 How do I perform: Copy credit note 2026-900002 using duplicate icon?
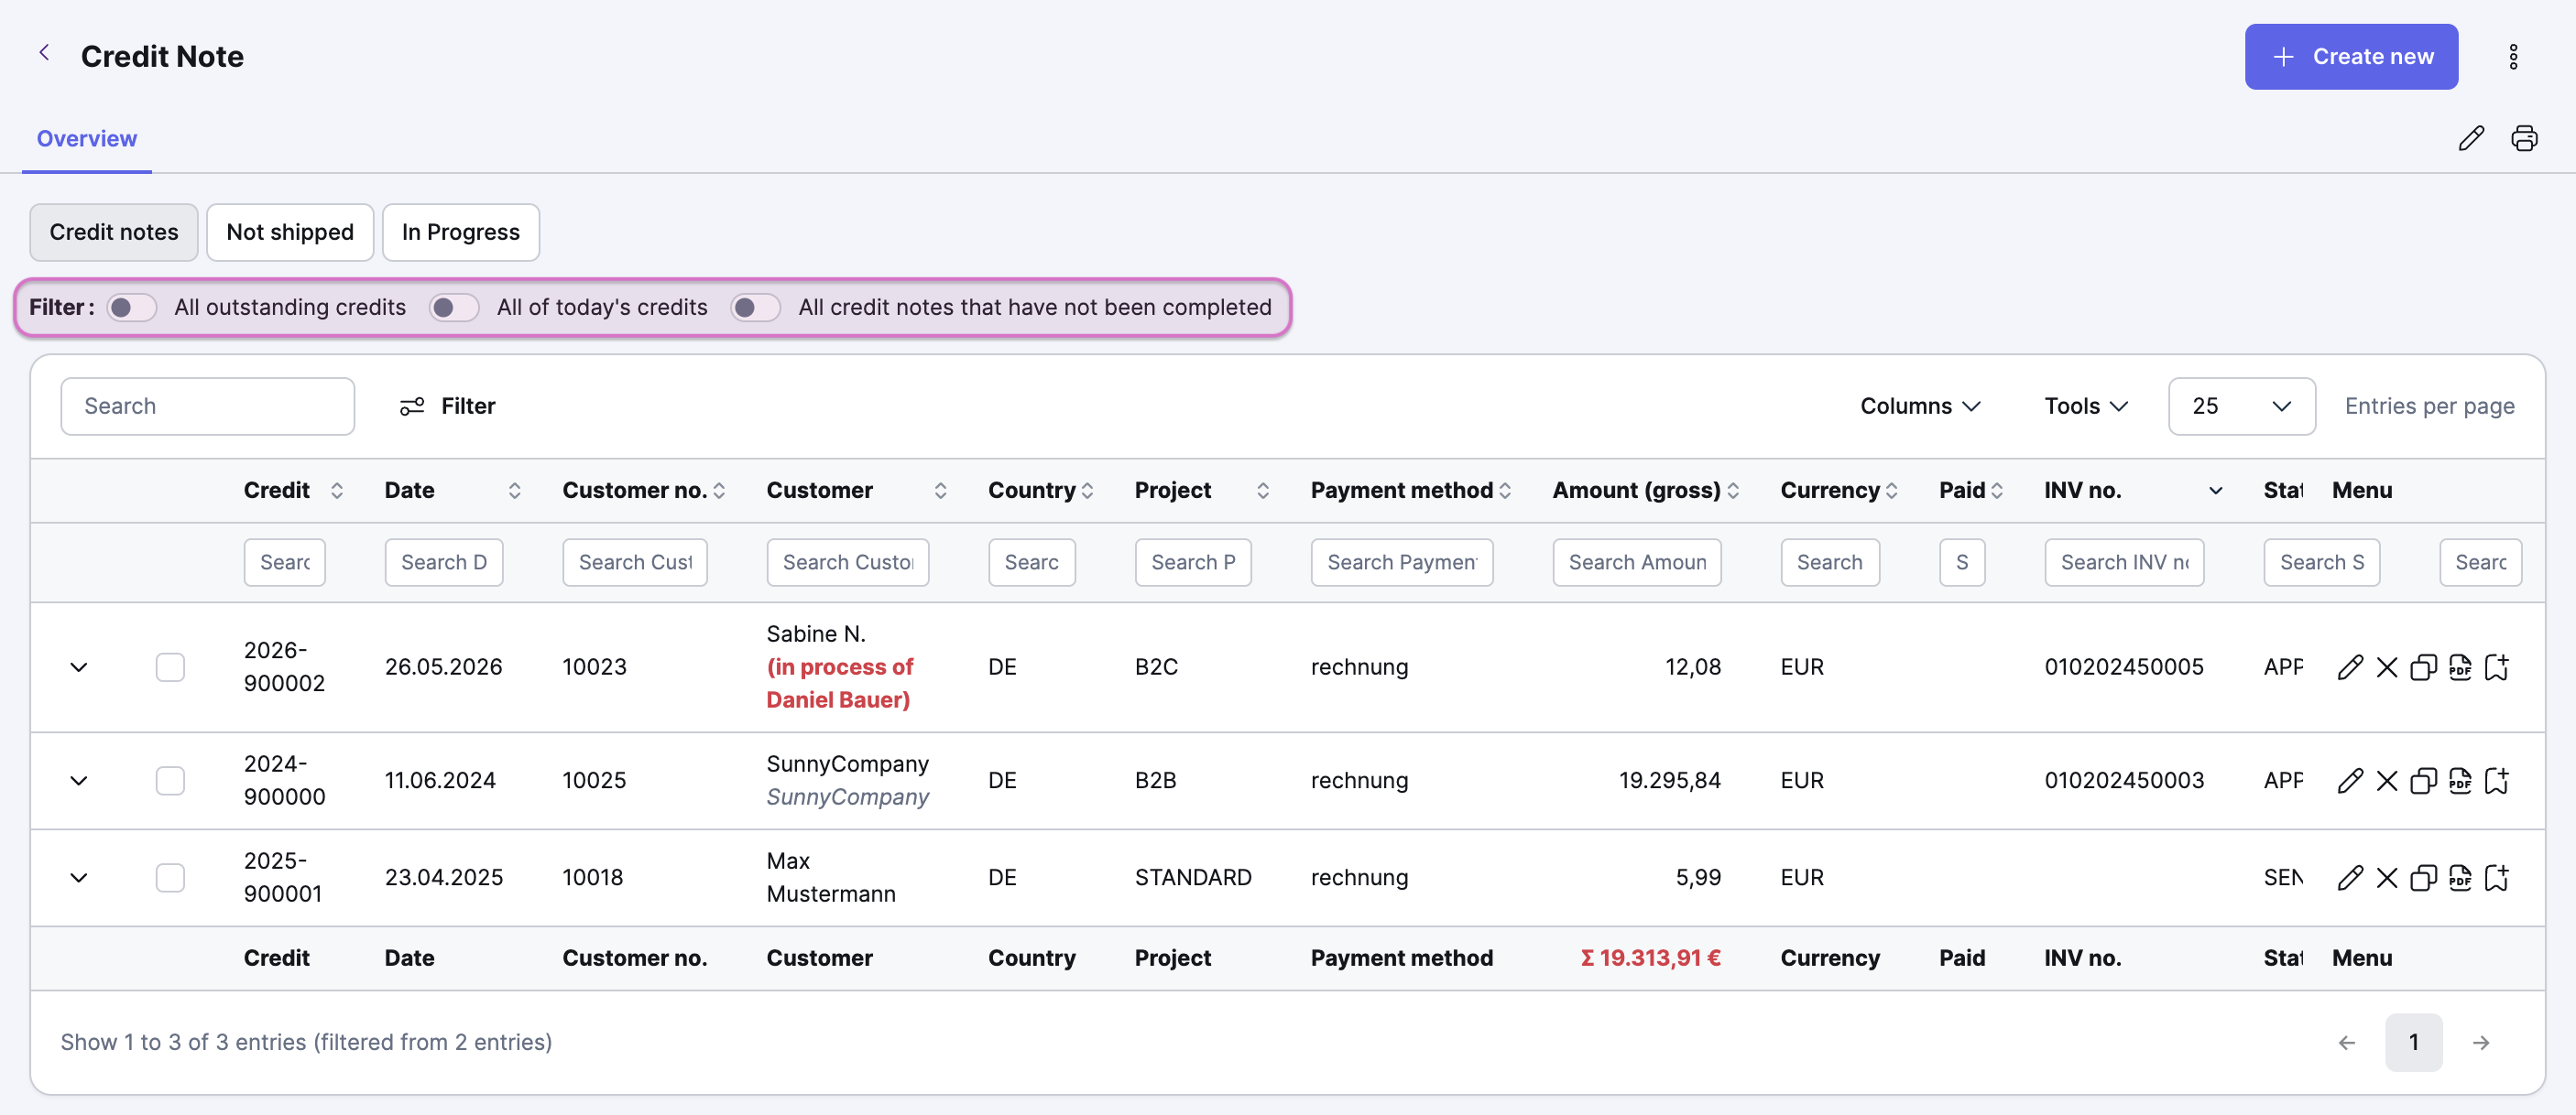point(2423,667)
